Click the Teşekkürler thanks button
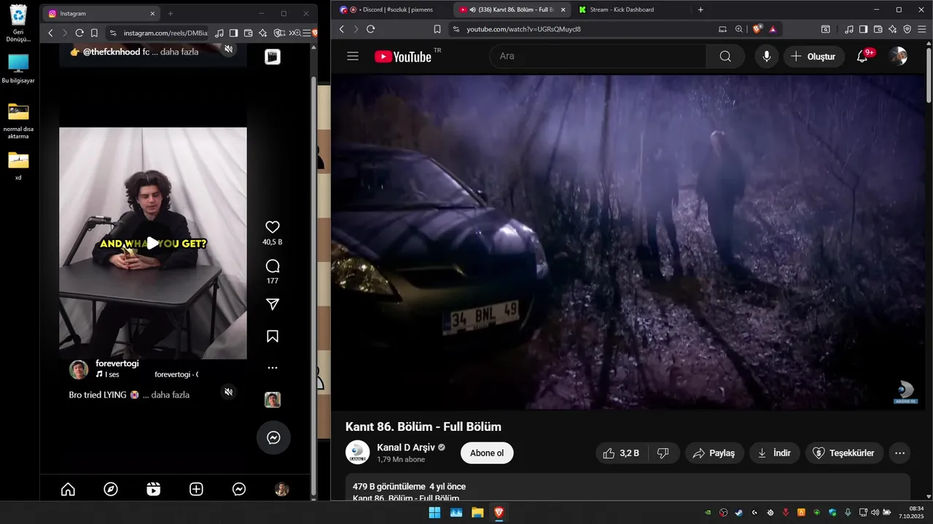The image size is (933, 524). [844, 453]
